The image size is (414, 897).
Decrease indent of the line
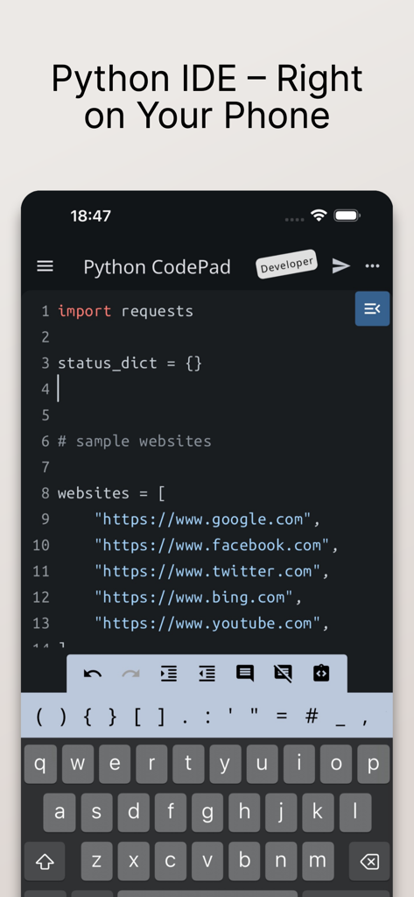click(x=207, y=674)
